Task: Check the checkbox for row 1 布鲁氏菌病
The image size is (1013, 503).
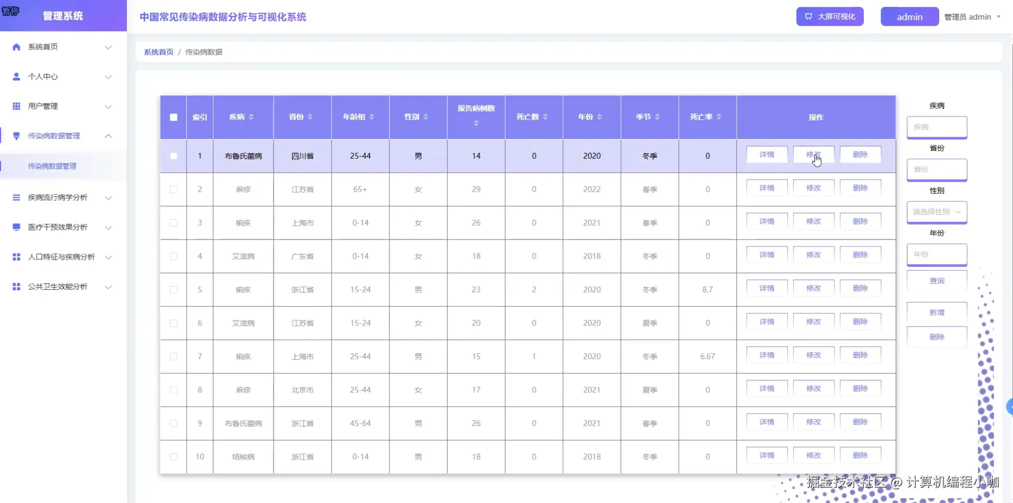Action: pyautogui.click(x=173, y=156)
